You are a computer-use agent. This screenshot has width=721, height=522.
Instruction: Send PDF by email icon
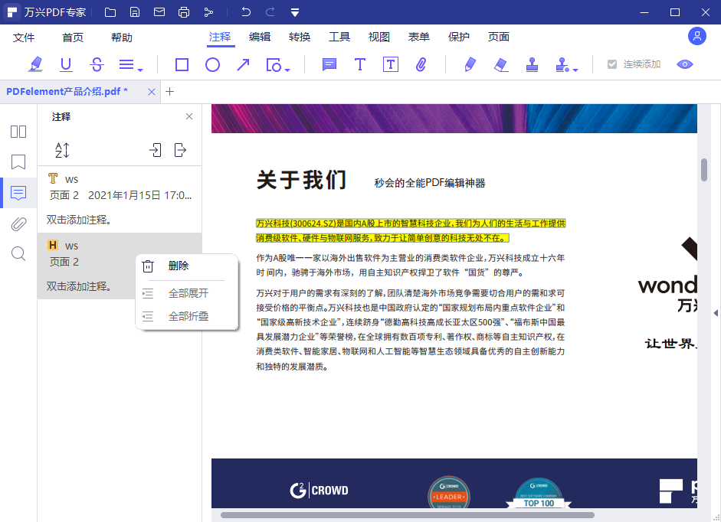(x=159, y=12)
